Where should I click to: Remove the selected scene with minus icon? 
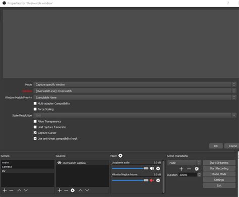tap(11, 190)
